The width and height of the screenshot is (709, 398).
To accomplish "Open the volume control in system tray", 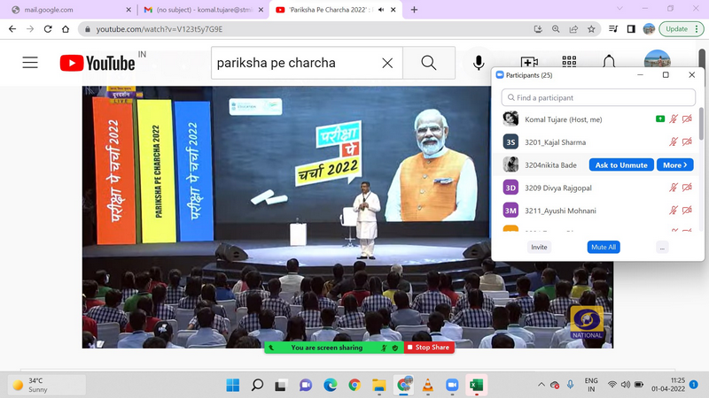I will click(626, 385).
